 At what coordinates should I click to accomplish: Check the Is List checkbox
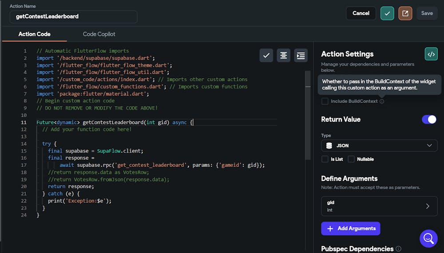pyautogui.click(x=325, y=159)
